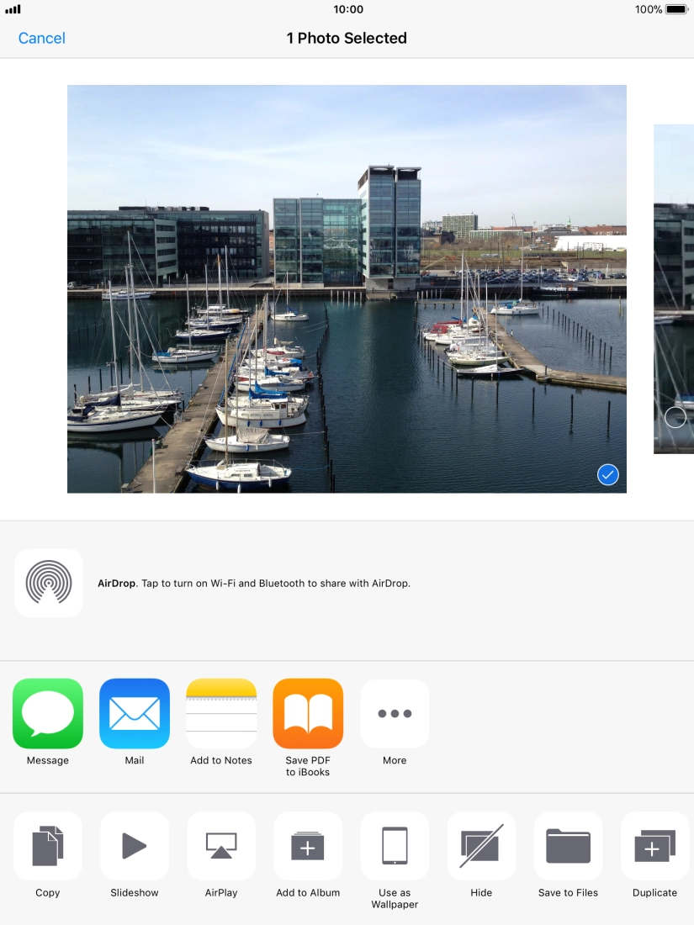This screenshot has height=925, width=694.
Task: Open AirPlay action
Action: (x=221, y=846)
